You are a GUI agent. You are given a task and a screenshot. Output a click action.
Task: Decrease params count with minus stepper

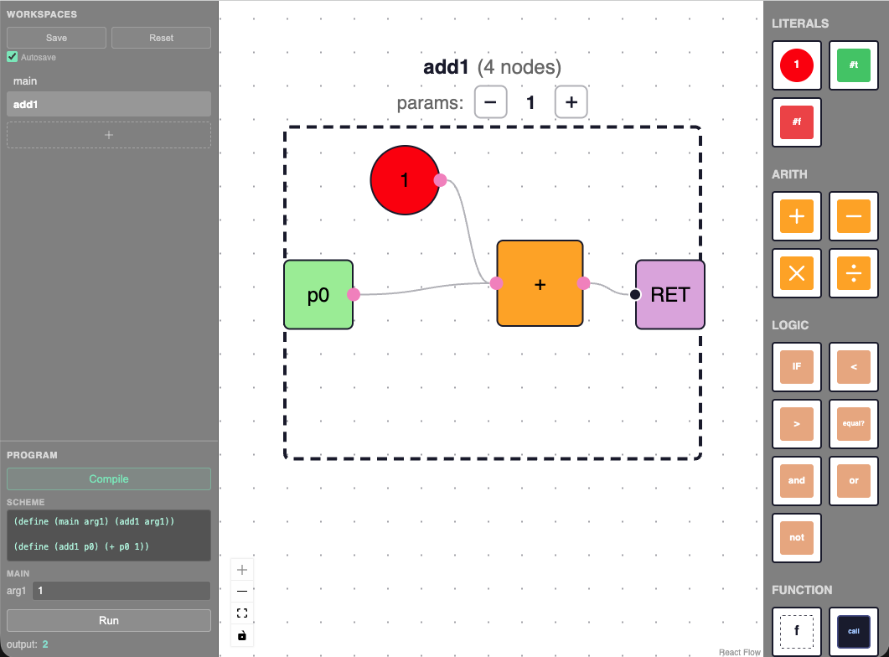491,102
